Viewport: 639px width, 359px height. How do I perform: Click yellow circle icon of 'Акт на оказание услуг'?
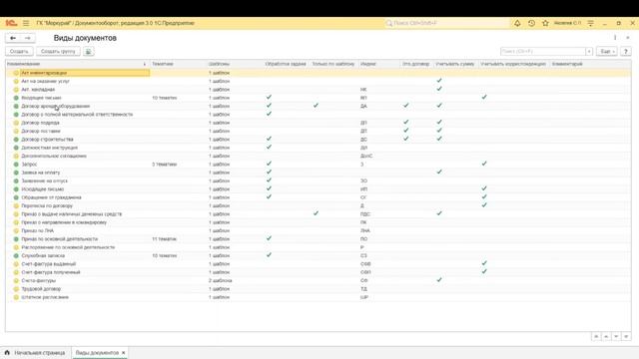(x=16, y=81)
